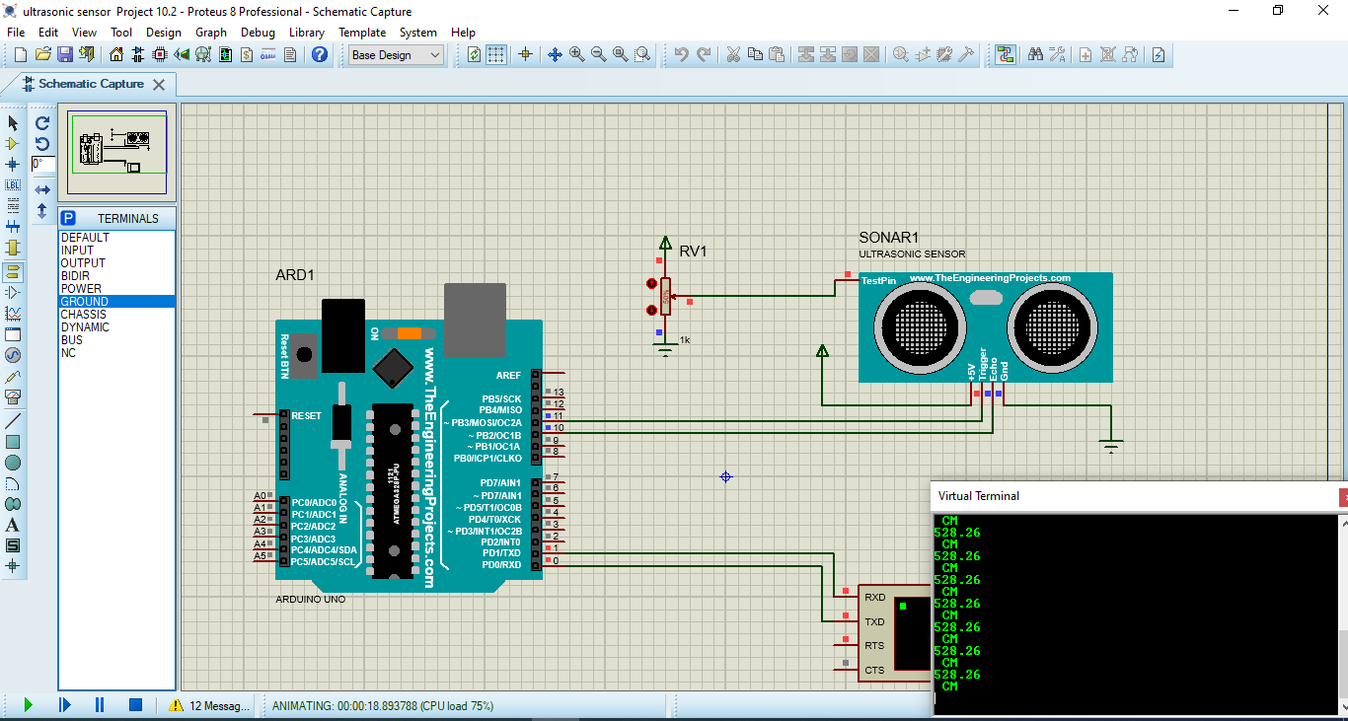Open the find component browser binoculars icon
This screenshot has height=721, width=1348.
[1036, 54]
